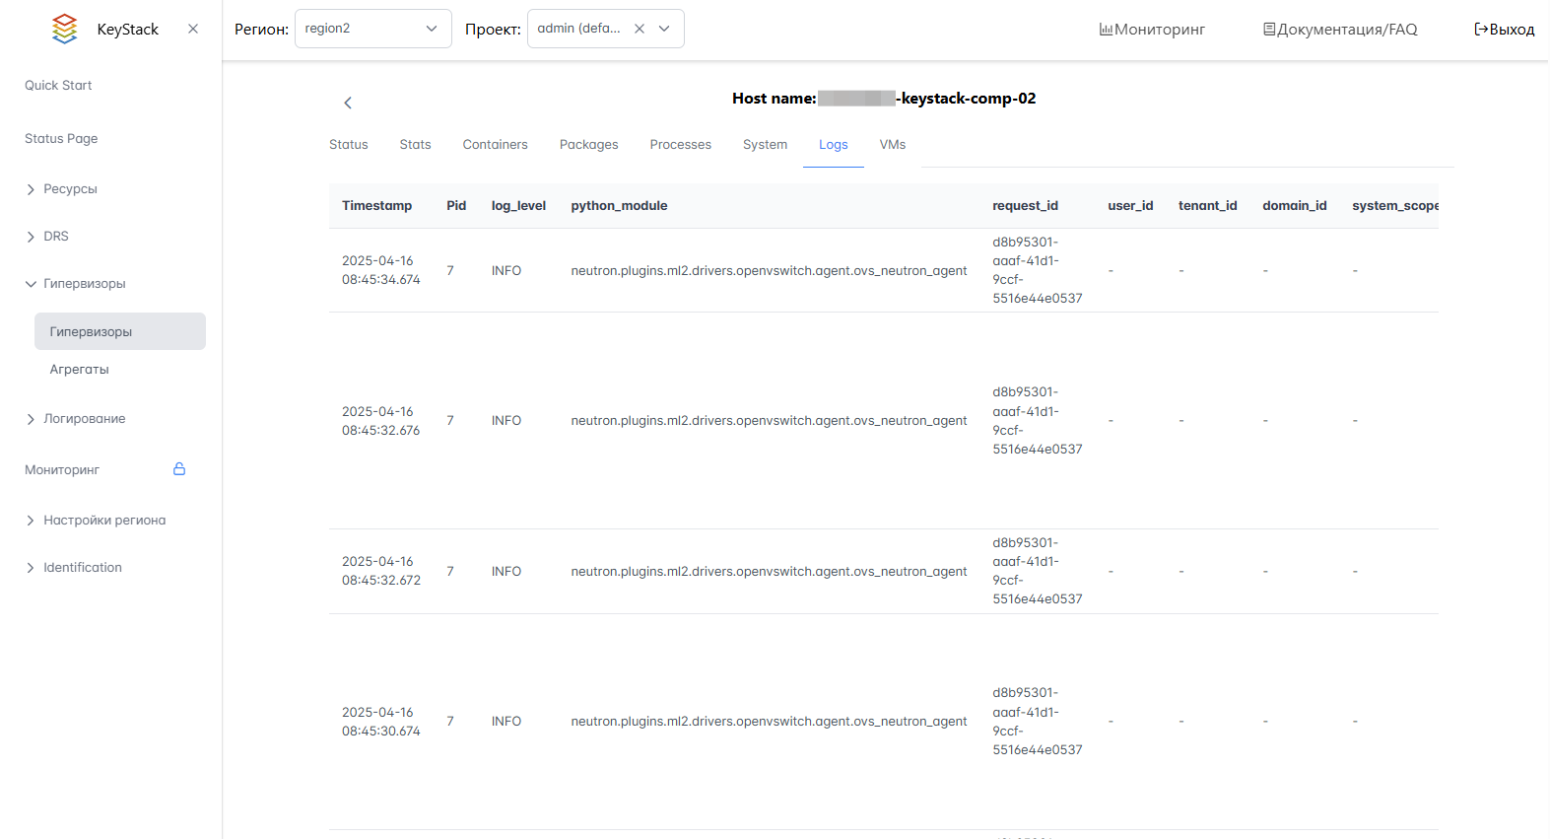This screenshot has height=839, width=1550.
Task: Expand the DRS section
Action: (x=56, y=237)
